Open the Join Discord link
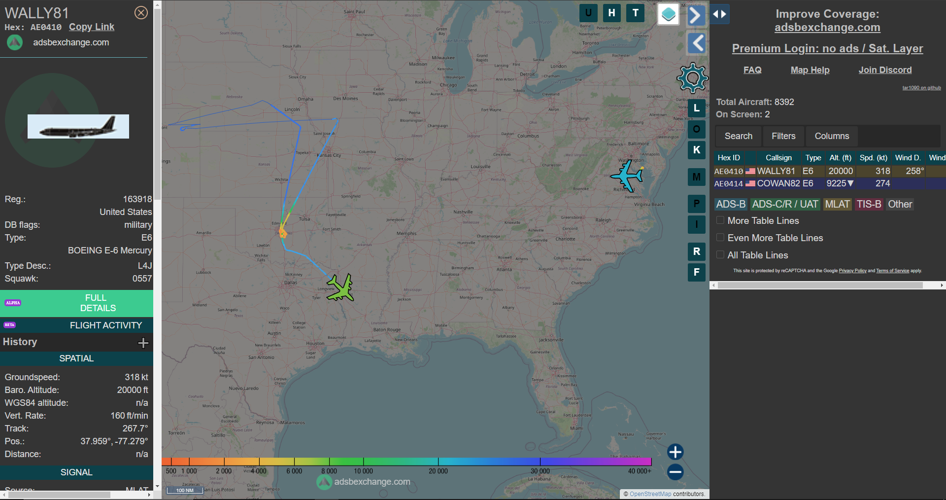The height and width of the screenshot is (500, 946). tap(885, 70)
